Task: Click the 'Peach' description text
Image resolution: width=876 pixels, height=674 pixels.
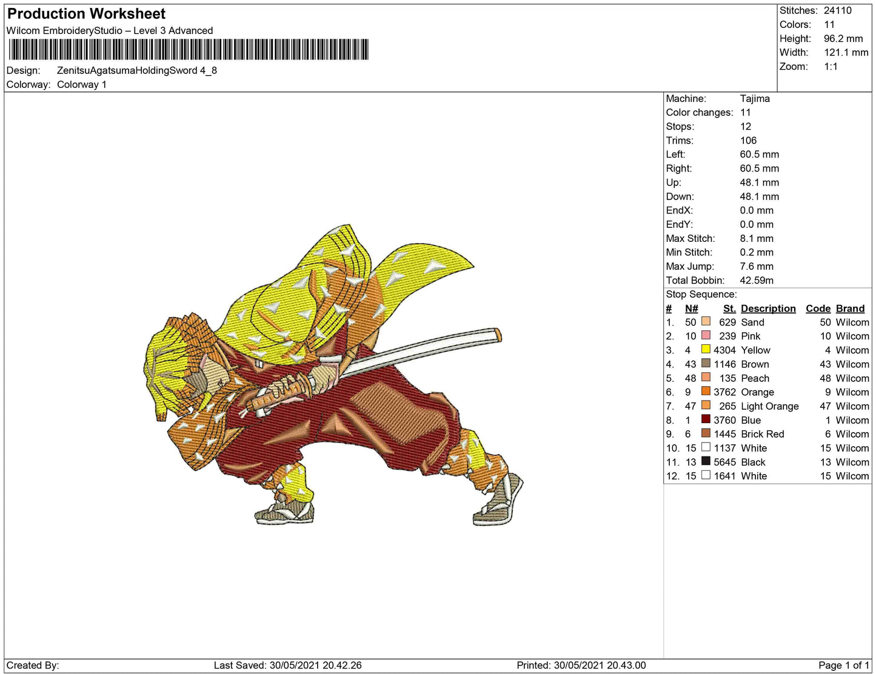Action: (755, 378)
